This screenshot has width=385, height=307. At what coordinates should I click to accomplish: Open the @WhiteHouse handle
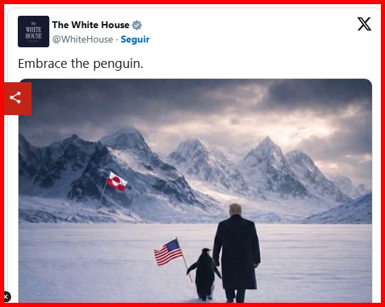pyautogui.click(x=83, y=39)
